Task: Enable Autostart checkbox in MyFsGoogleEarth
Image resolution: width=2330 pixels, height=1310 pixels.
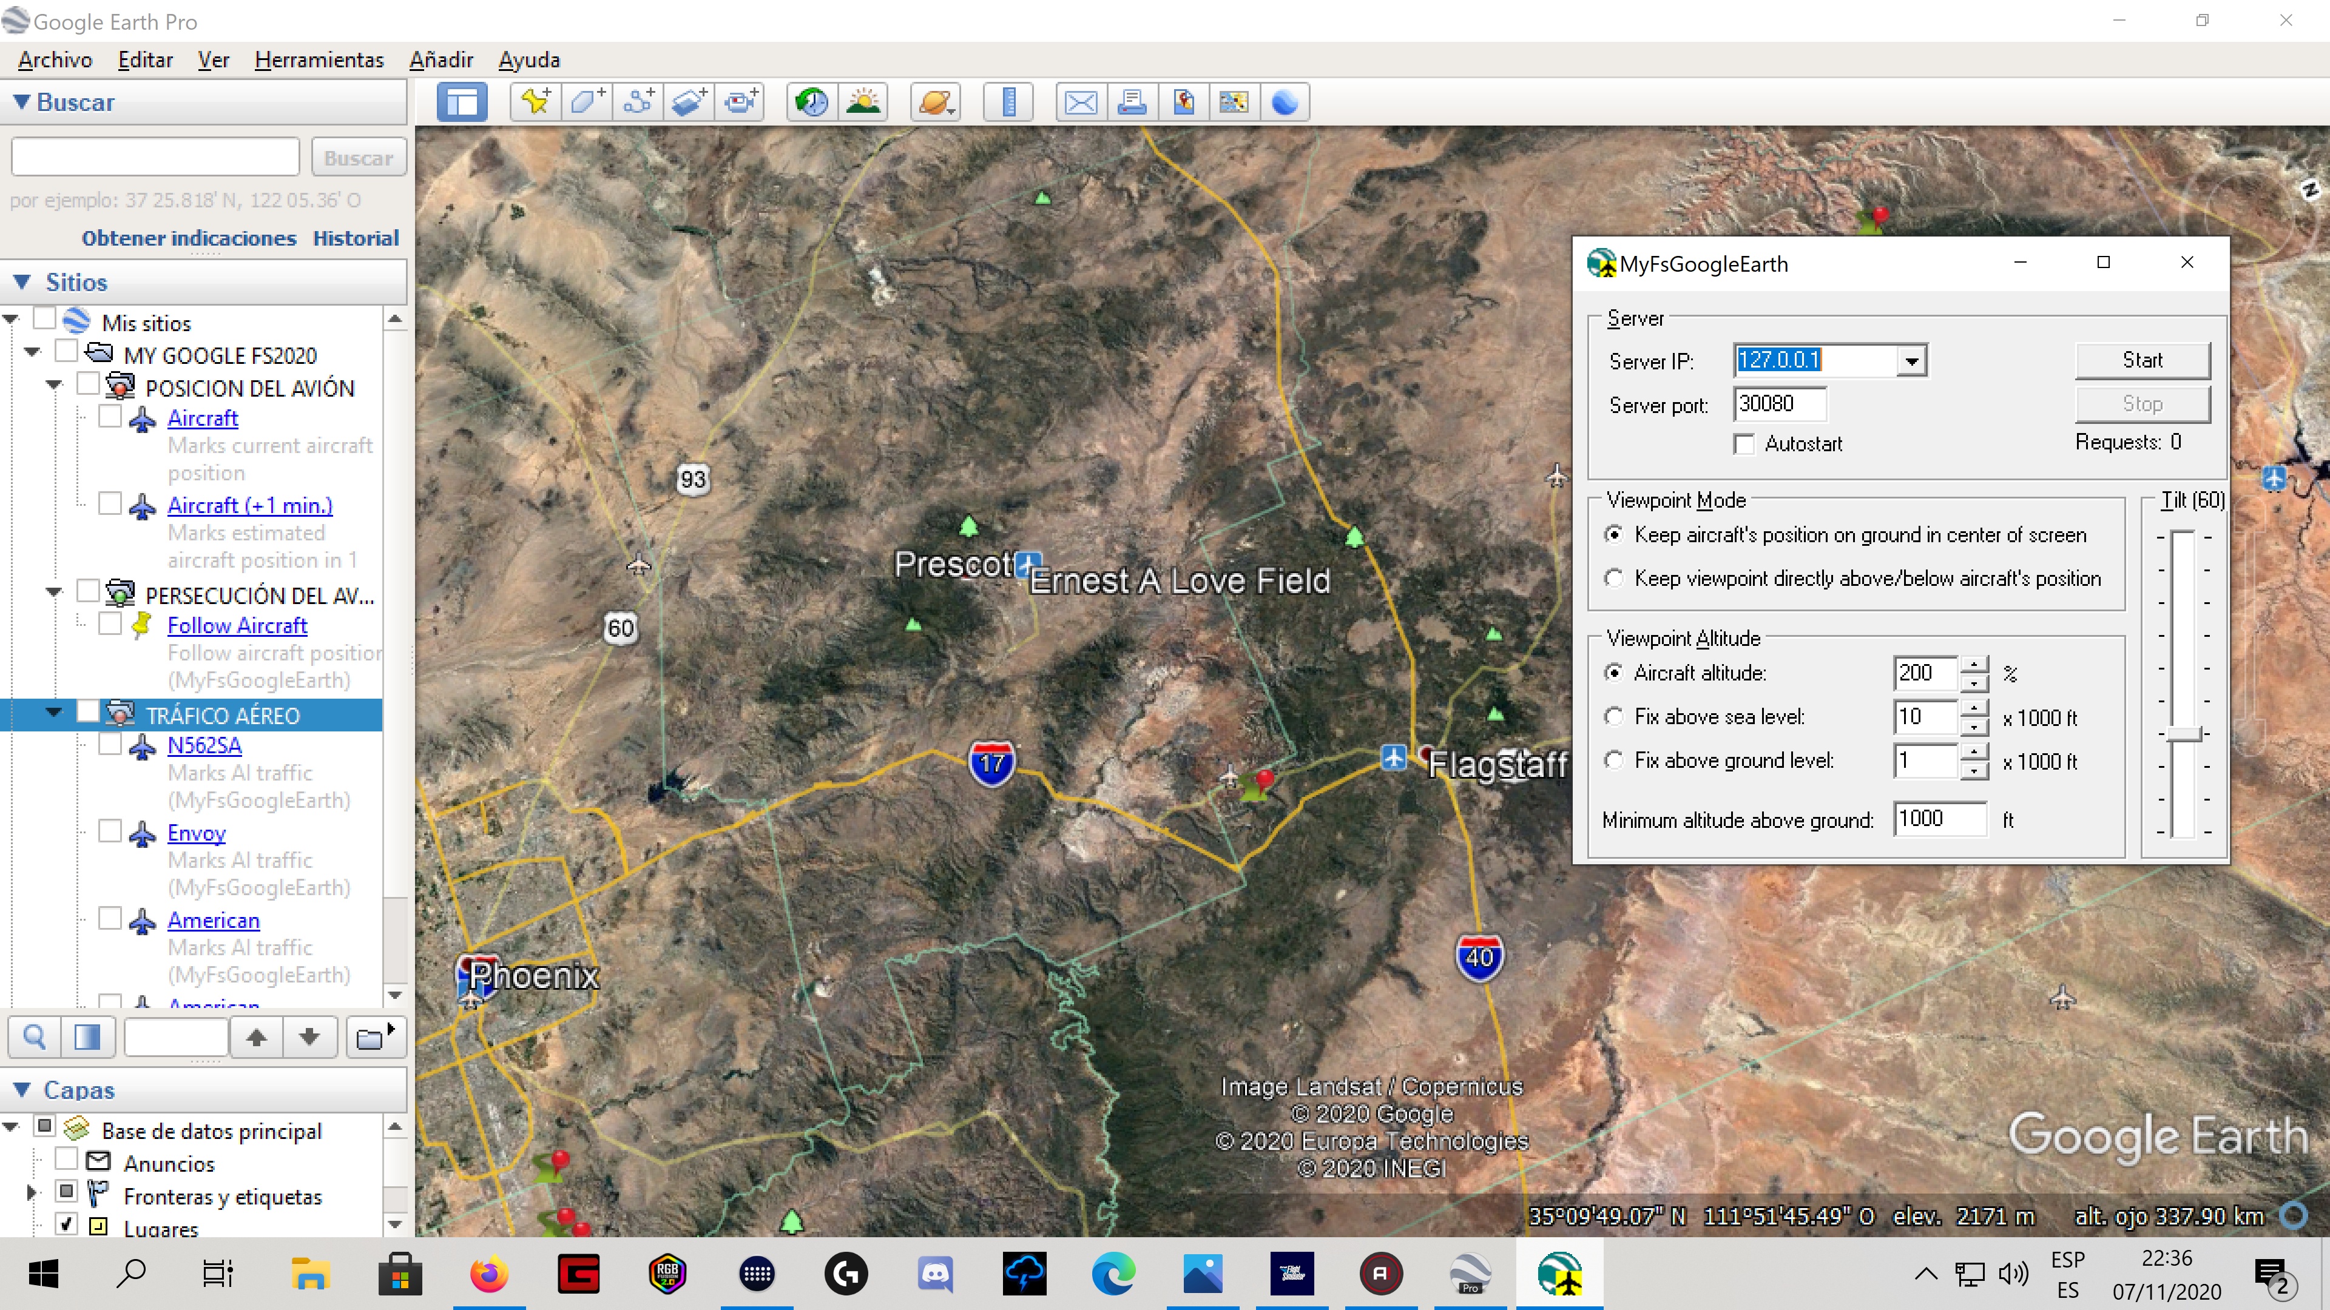Action: [1744, 444]
